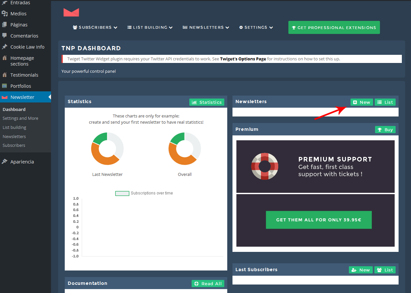Click the Testimonials sidebar icon

[5, 75]
